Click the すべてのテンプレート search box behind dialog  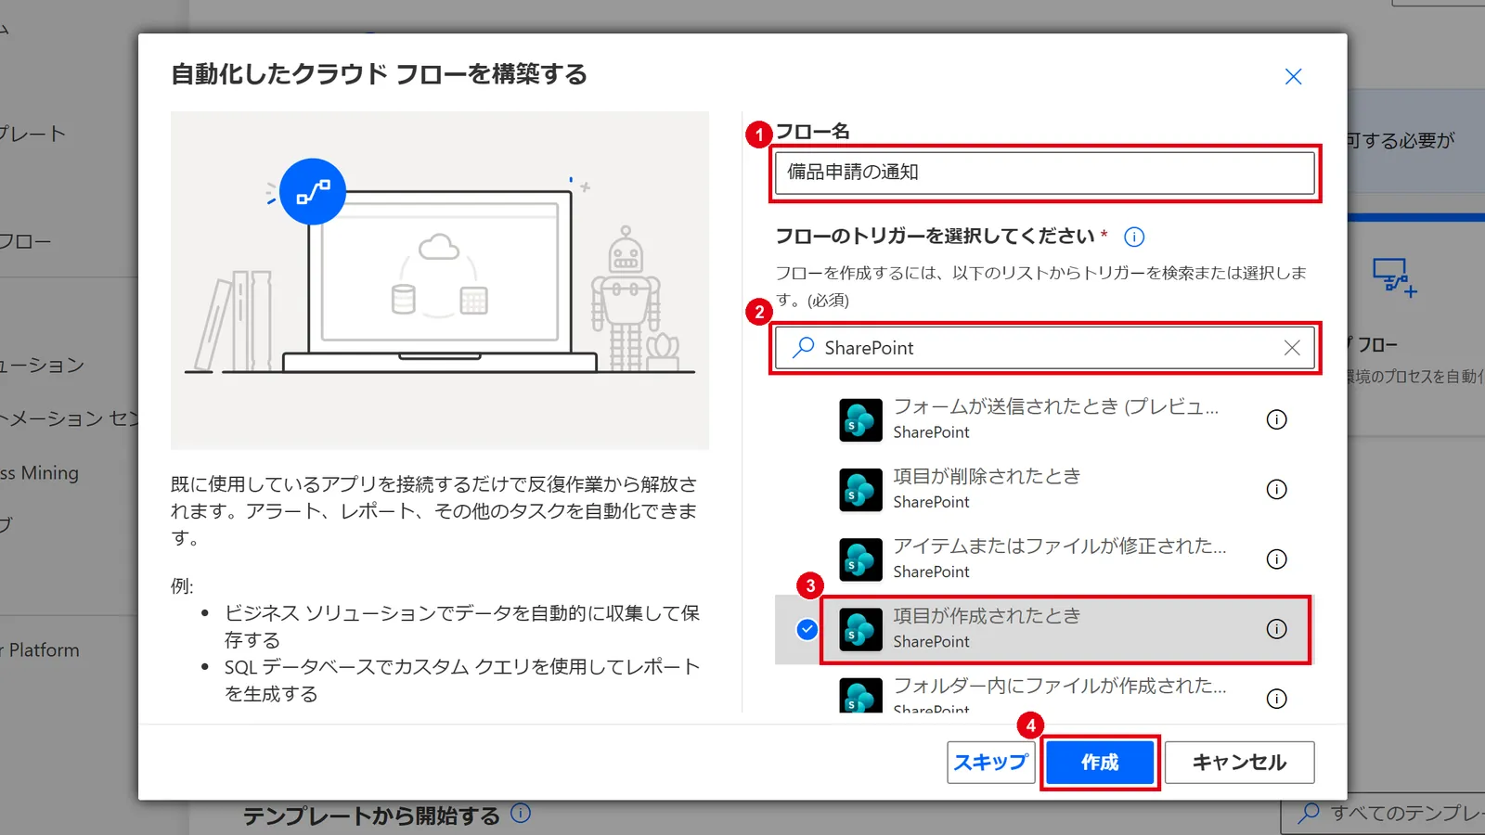click(x=1383, y=814)
